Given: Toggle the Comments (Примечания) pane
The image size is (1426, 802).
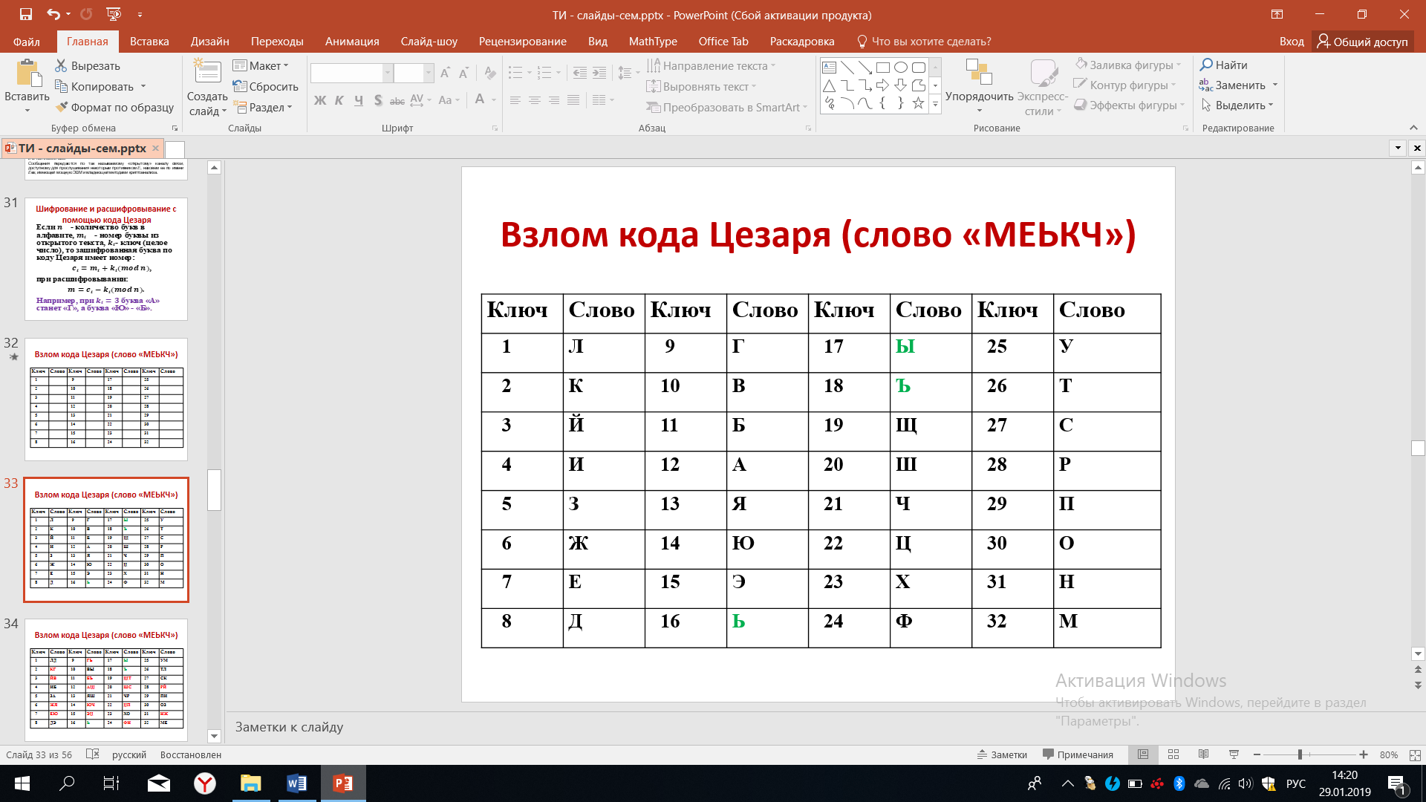Looking at the screenshot, I should [1078, 754].
